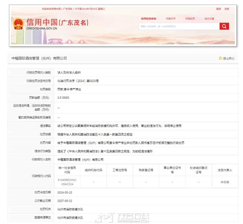Select 数据来源单位 value 化州市消防救援大队
The width and height of the screenshot is (243, 224).
70,218
